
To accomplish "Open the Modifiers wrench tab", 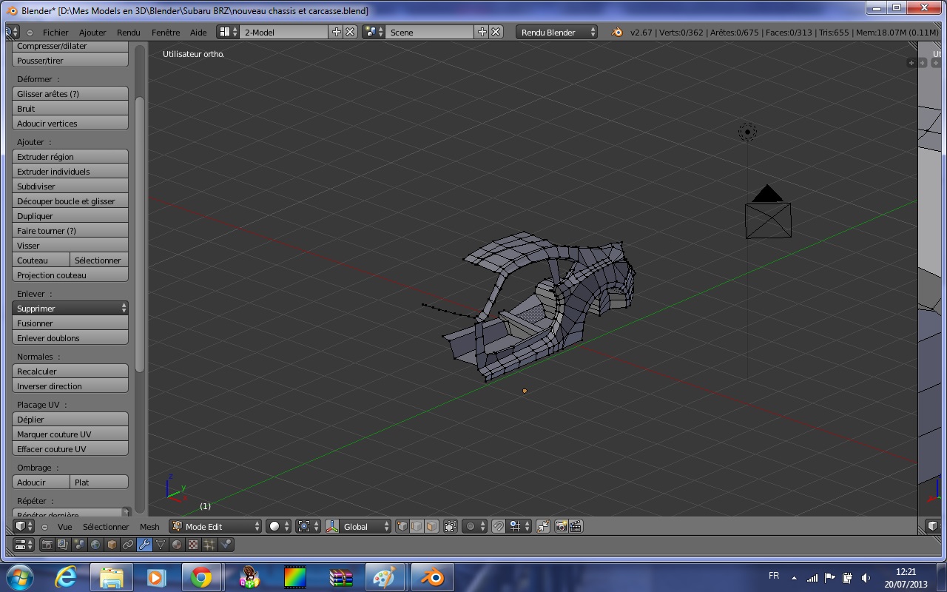I will tap(144, 545).
